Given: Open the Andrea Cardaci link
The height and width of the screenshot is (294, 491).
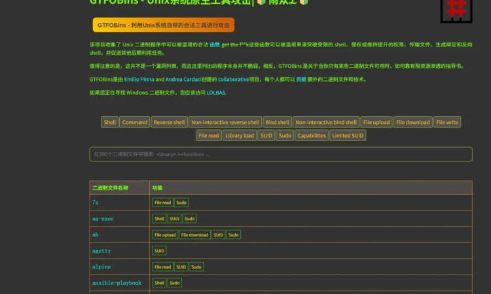Looking at the screenshot, I should click(183, 79).
